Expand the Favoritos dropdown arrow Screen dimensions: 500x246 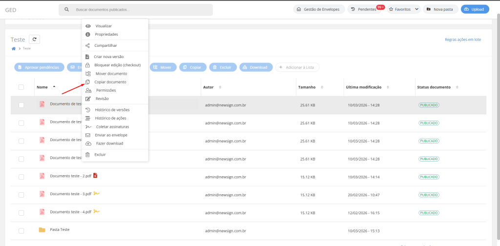click(x=417, y=9)
